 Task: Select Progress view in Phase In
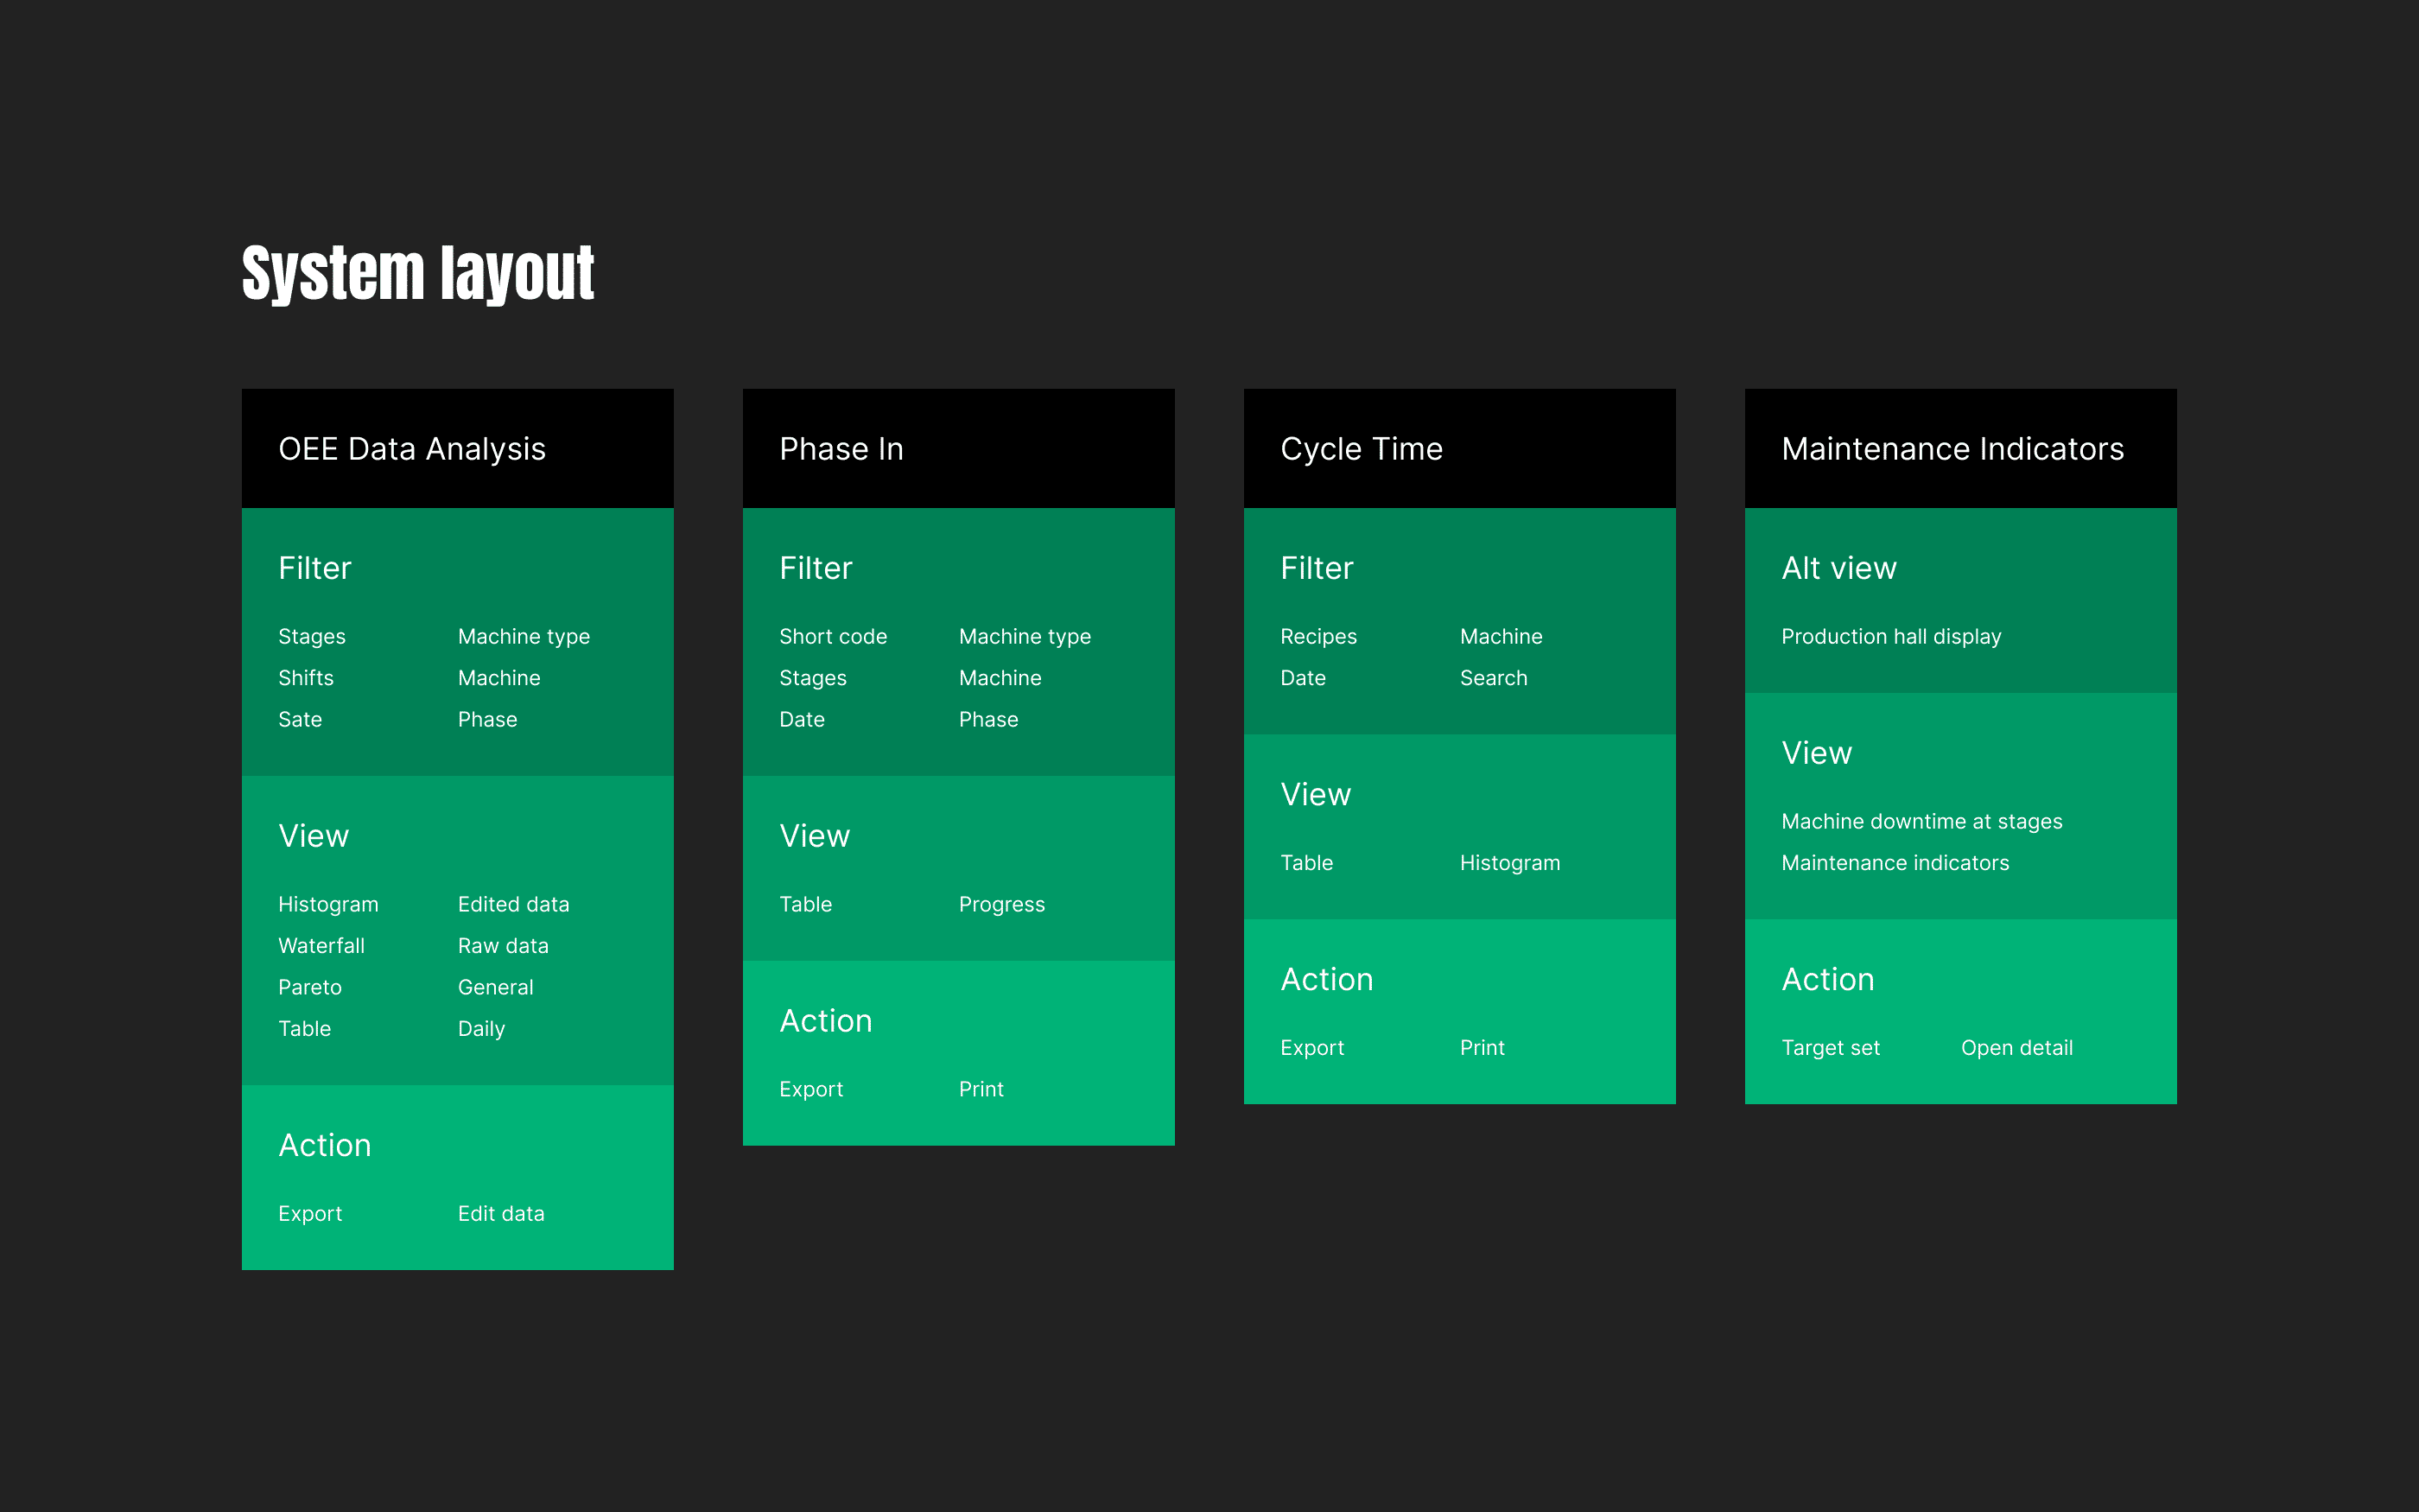click(1001, 904)
